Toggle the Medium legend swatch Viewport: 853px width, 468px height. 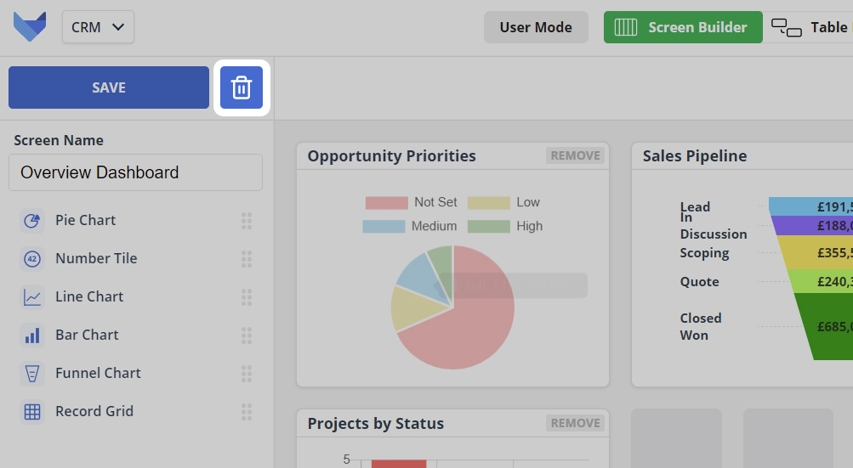(384, 227)
